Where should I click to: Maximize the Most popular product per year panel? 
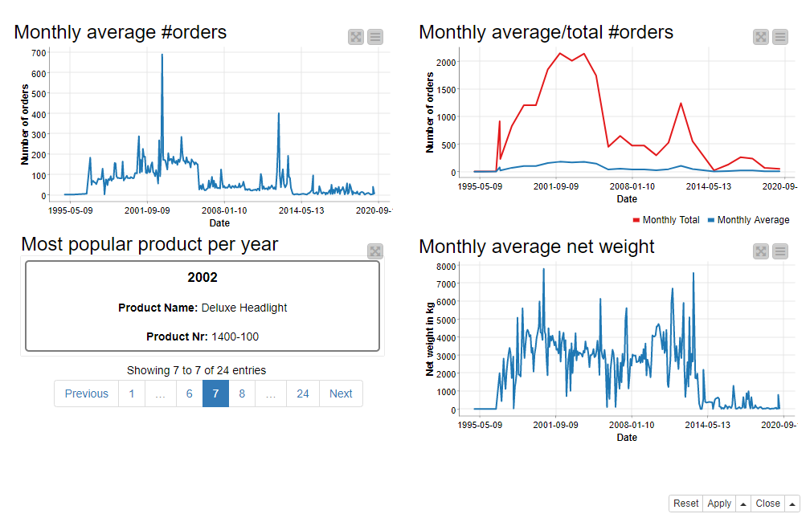375,251
